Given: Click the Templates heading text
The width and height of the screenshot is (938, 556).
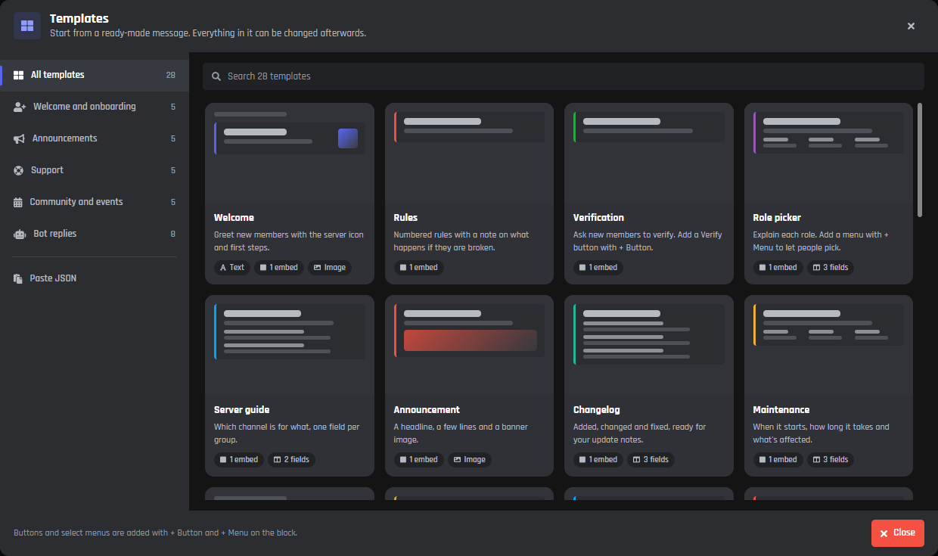Looking at the screenshot, I should tap(79, 19).
